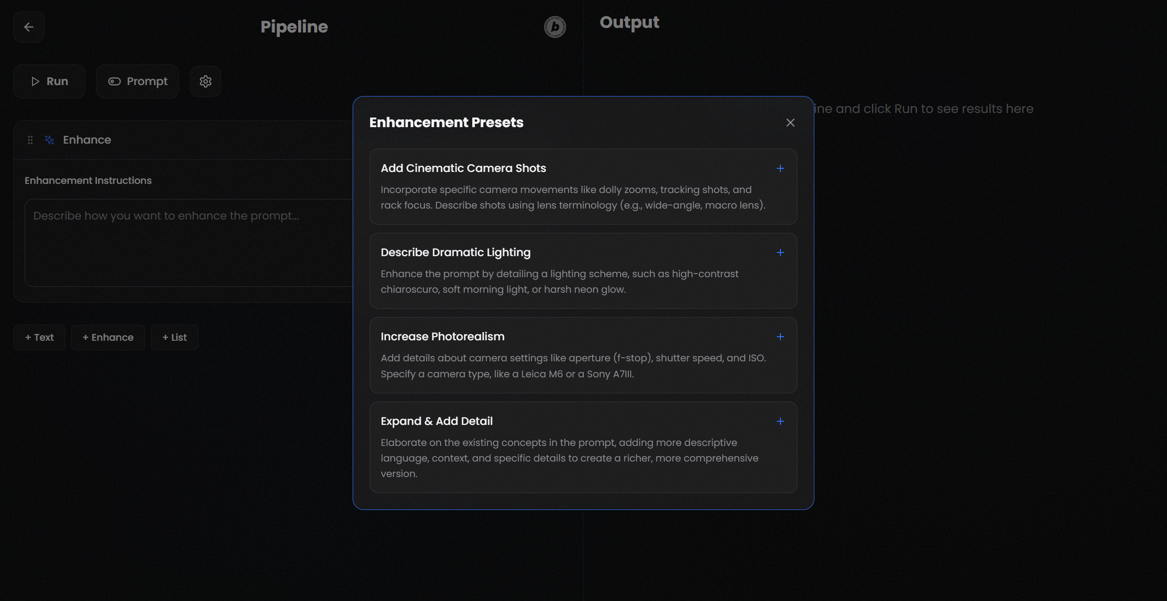Add the Cinematic Camera Shots preset via plus

point(780,168)
